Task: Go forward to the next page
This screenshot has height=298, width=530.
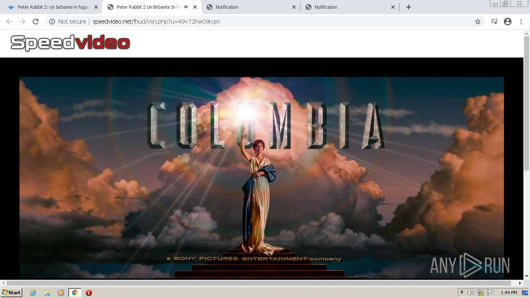Action: click(x=22, y=22)
